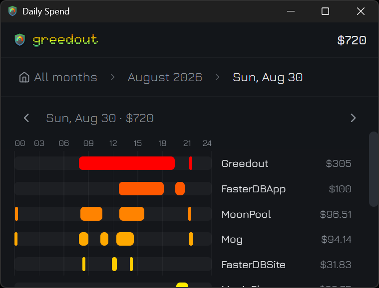The height and width of the screenshot is (288, 379).
Task: Click the greedout shield logo icon
Action: tap(20, 40)
